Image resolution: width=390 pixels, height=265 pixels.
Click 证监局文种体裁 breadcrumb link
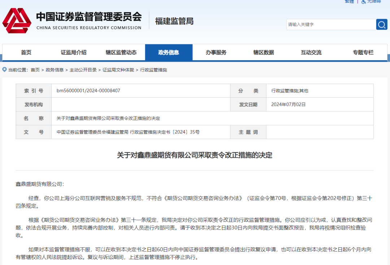[118, 70]
